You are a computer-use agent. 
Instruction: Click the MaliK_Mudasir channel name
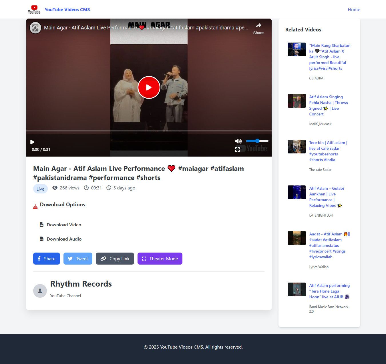point(320,124)
